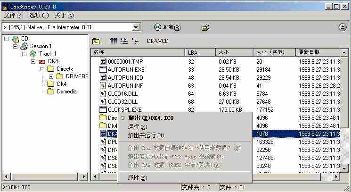Sort by LBA column header
This screenshot has width=351, height=192.
[200, 52]
